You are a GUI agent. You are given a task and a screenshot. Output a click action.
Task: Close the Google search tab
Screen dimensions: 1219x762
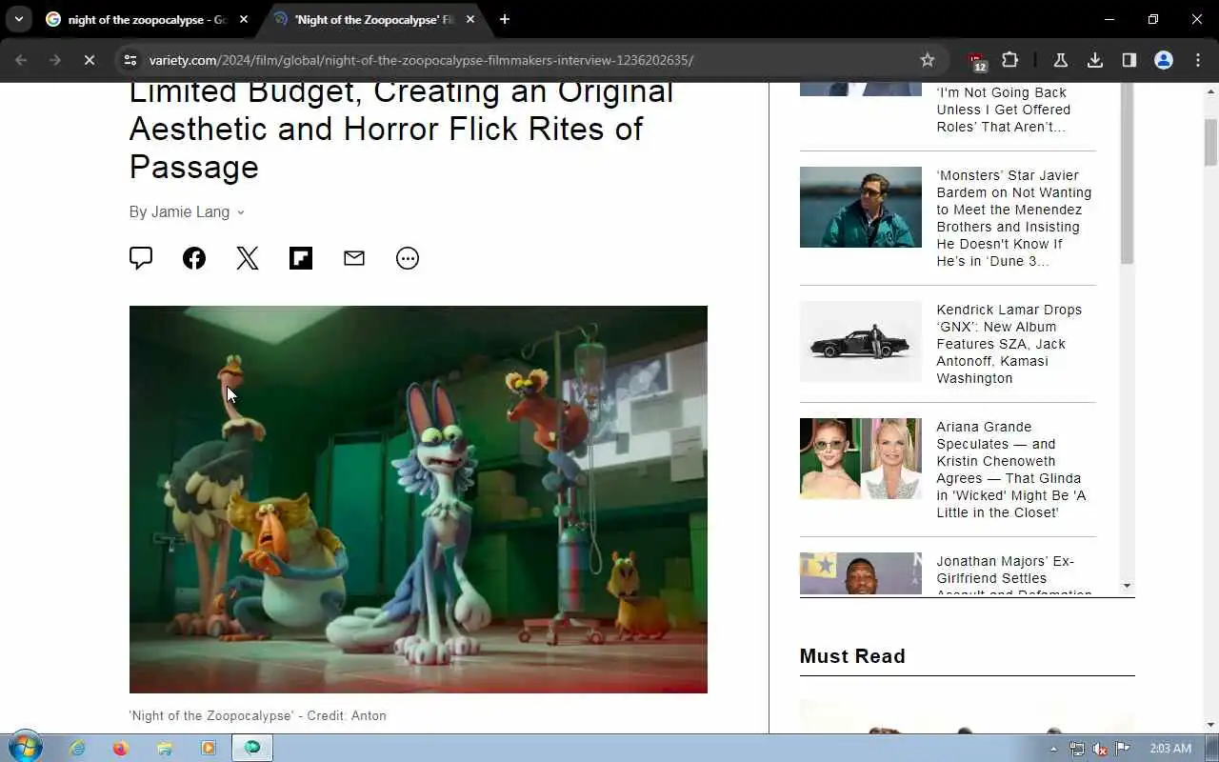click(x=244, y=19)
